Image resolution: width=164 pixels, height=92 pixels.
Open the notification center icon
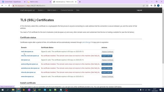tap(161, 90)
